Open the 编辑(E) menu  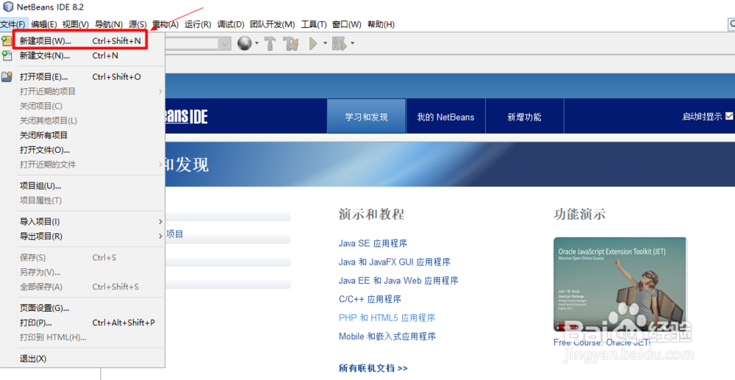44,24
